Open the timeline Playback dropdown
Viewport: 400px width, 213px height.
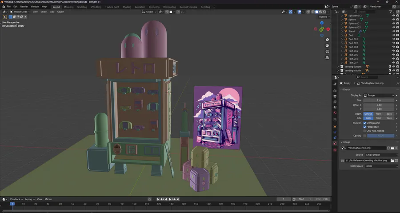pos(16,199)
